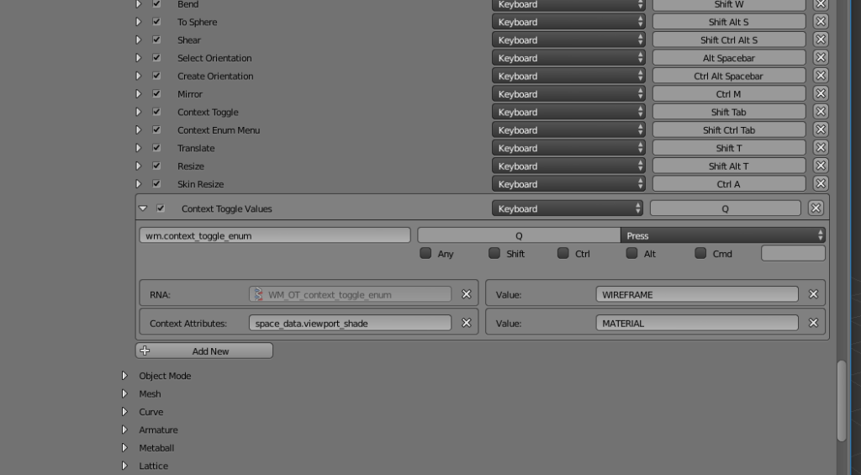Expand the Lattice category
This screenshot has height=475, width=861.
124,466
